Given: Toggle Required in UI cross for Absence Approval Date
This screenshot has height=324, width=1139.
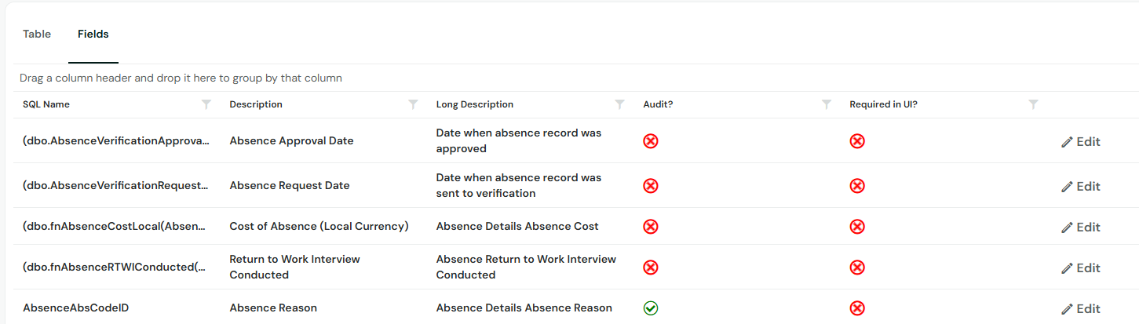Looking at the screenshot, I should (857, 141).
